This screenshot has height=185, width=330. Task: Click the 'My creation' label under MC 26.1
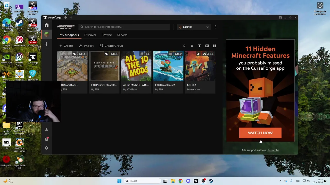point(193,89)
